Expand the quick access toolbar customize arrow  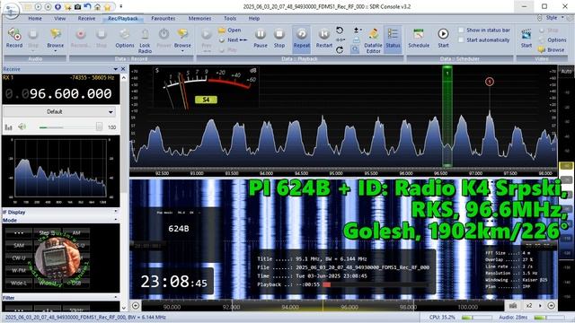pos(121,6)
